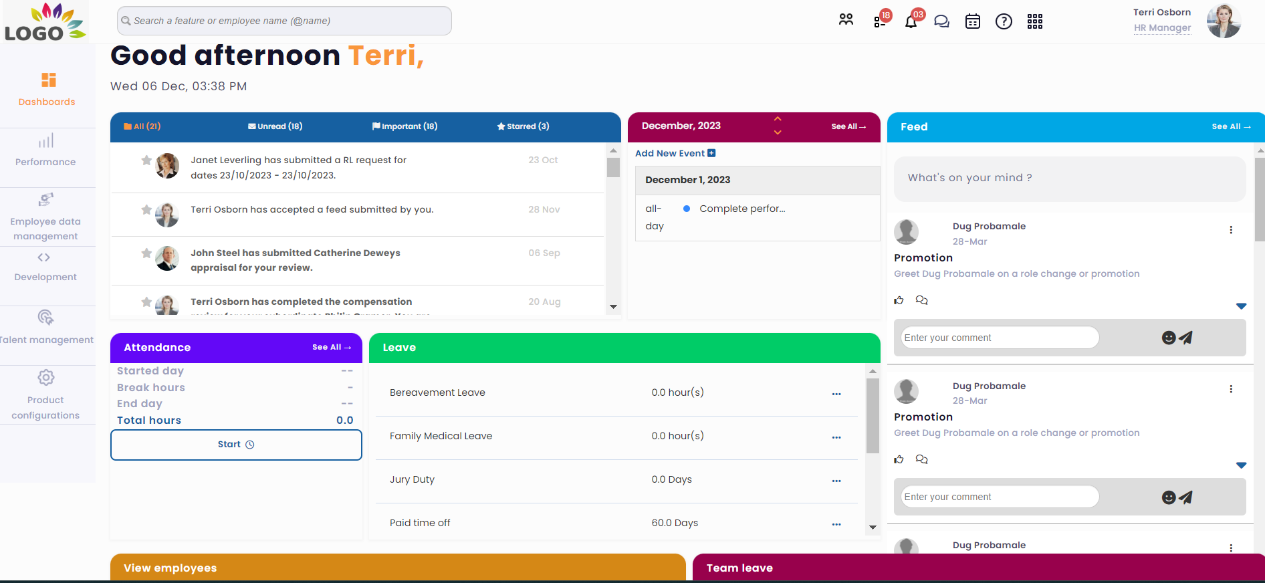Open options menu for second Dug Probamale post
Viewport: 1265px width, 583px height.
[1231, 389]
